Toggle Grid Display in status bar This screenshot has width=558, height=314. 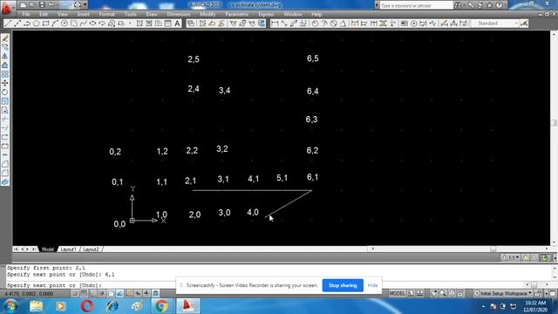pyautogui.click(x=84, y=294)
